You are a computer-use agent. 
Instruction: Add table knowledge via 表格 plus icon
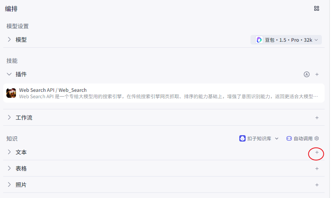(x=317, y=169)
